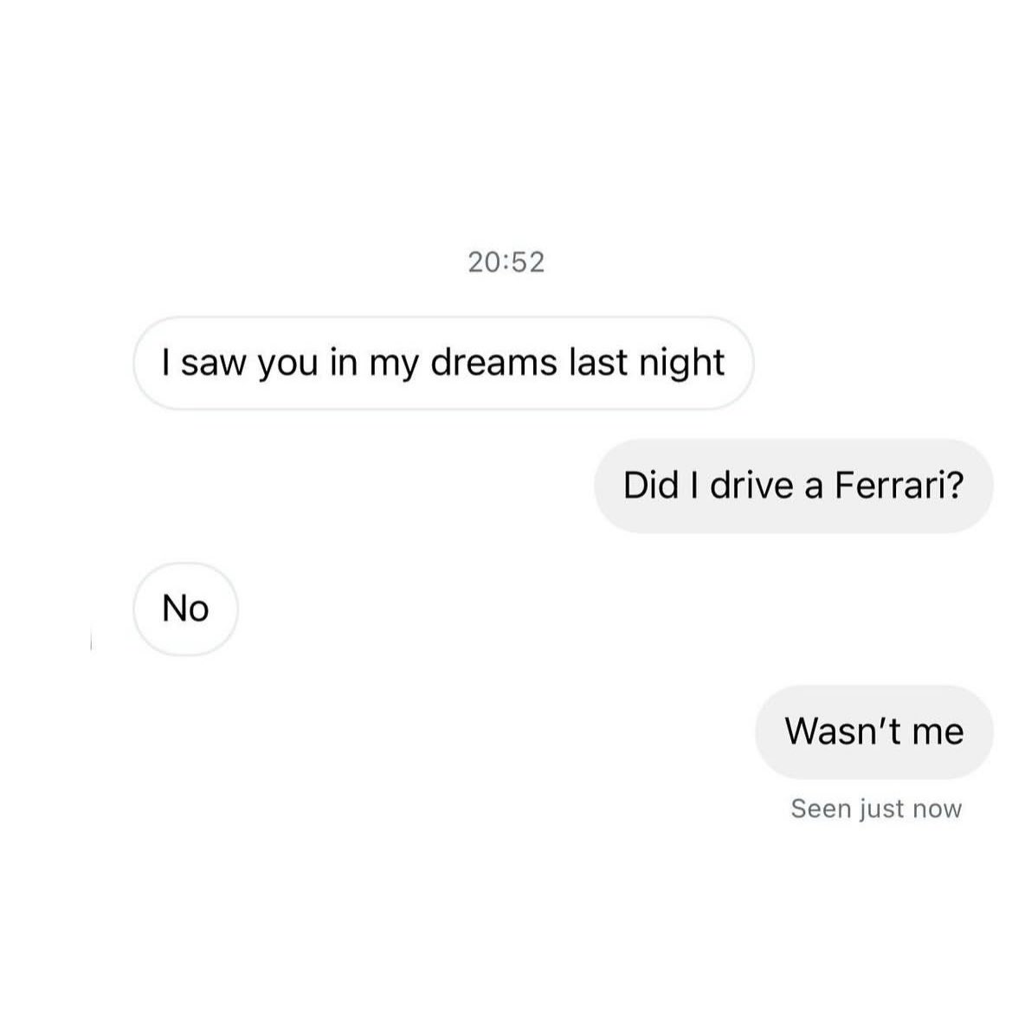
Task: Click the word 'dreams' in the first message
Action: tap(493, 362)
